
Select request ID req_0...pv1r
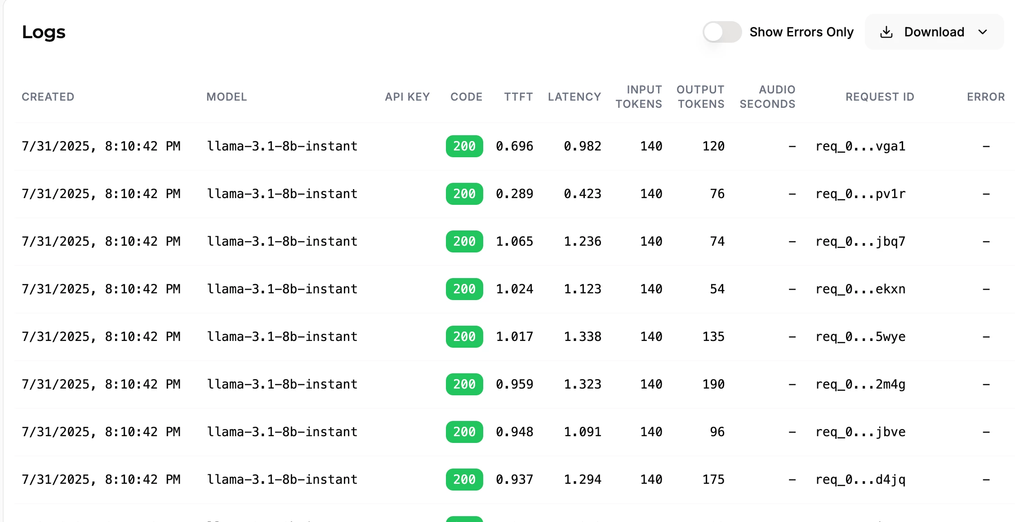[x=860, y=194]
